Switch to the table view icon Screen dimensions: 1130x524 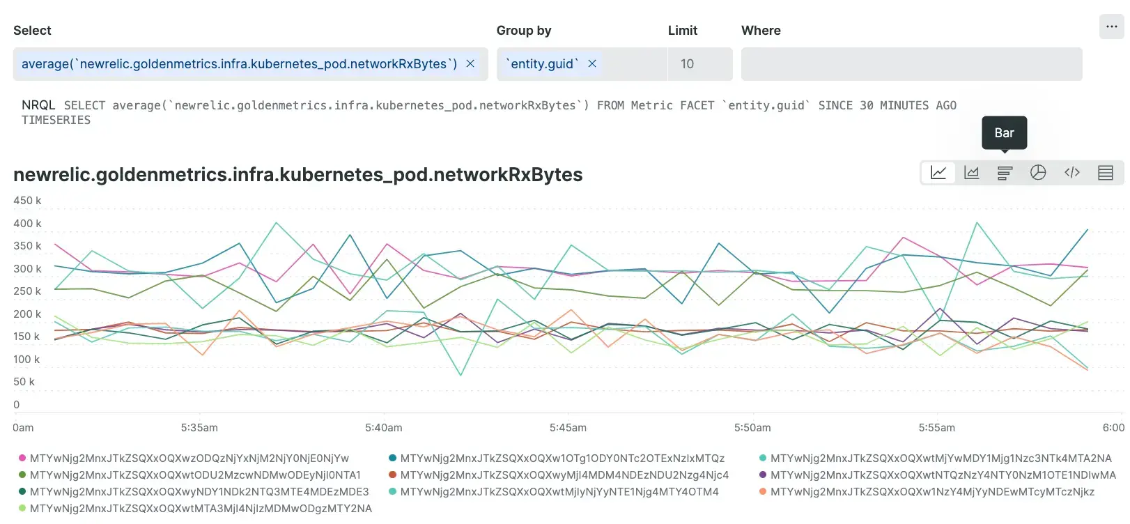(x=1106, y=173)
